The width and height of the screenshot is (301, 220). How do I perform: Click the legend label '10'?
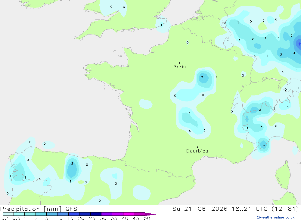(60, 218)
